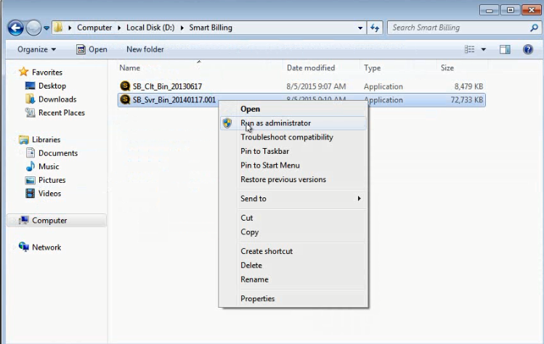Click the search magnifier icon
Viewport: 544px width, 344px height.
[534, 28]
